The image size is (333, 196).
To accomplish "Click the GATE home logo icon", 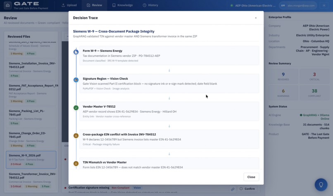I will (8, 5).
